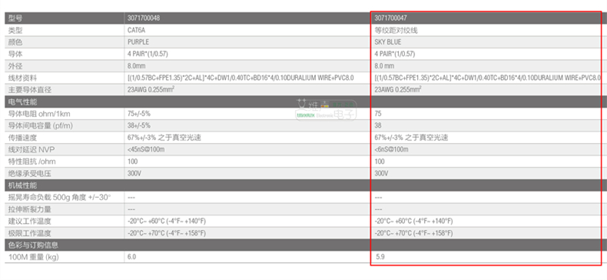
Task: Click the 75+/-5% conductor resistance value
Action: pyautogui.click(x=139, y=114)
